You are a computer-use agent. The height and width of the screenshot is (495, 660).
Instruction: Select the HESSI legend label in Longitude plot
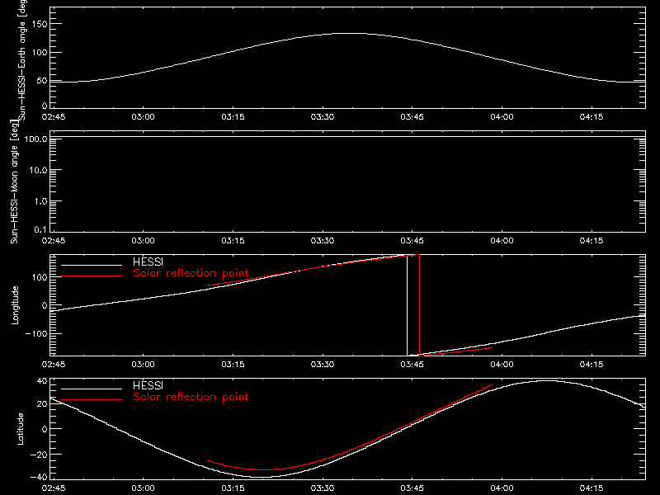click(148, 262)
